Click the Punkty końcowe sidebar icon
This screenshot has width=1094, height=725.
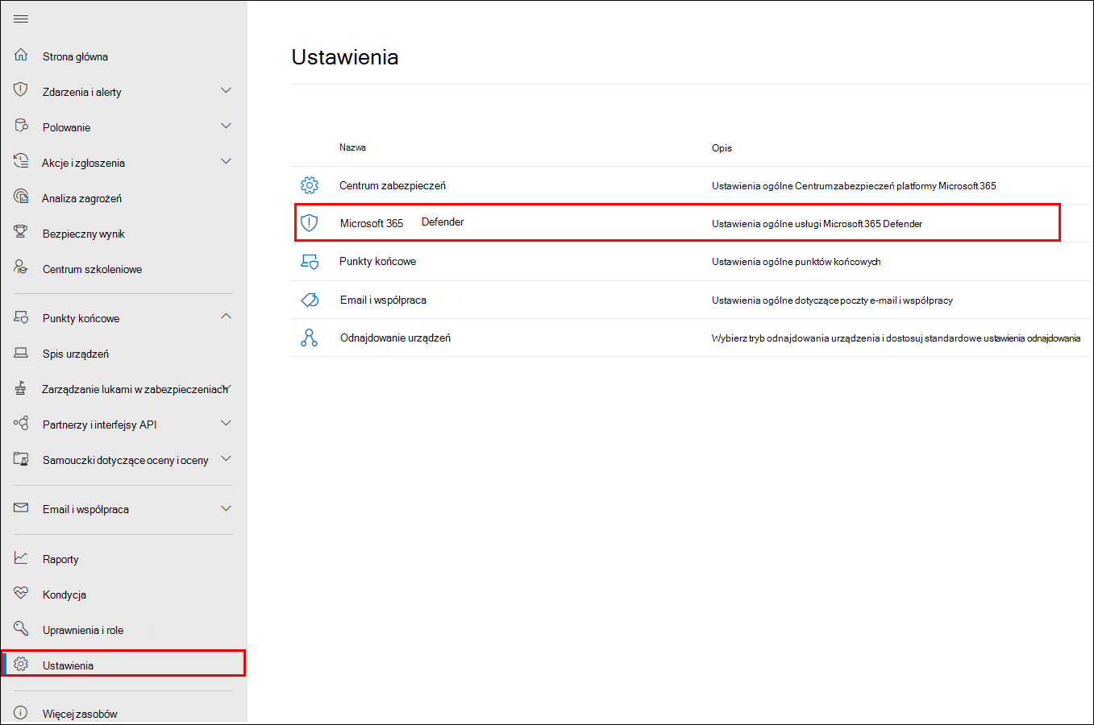pyautogui.click(x=21, y=317)
